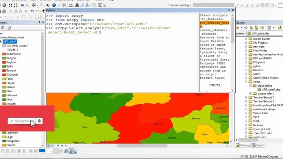Click Catalog Go To Home Folder icon

(x=256, y=27)
